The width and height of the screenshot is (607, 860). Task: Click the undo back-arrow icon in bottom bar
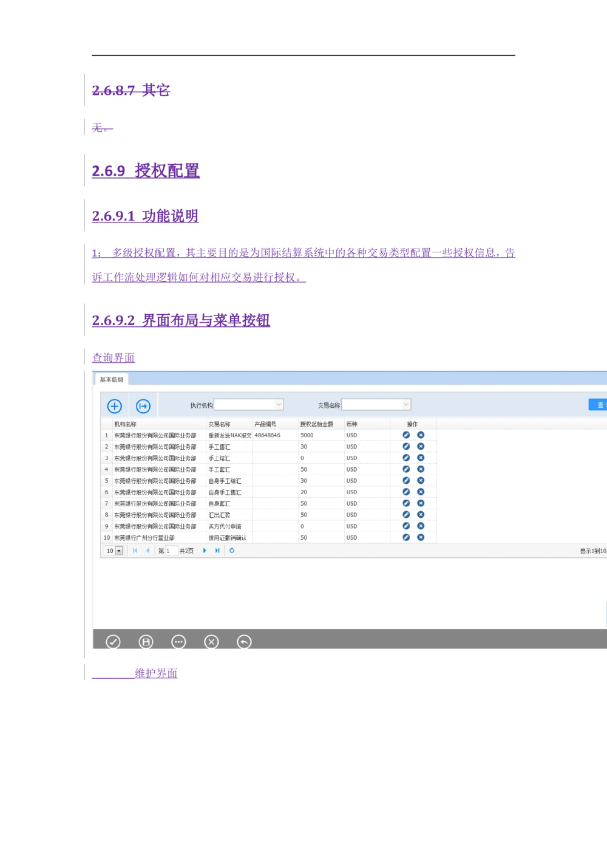[x=244, y=642]
